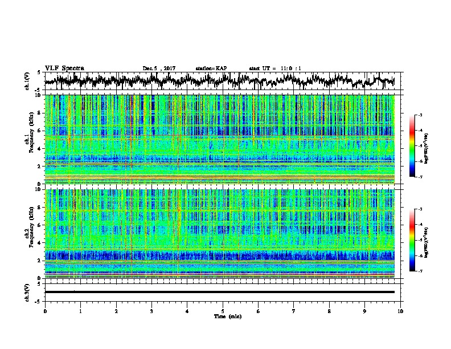The image size is (451, 349).
Task: Click the 'VLF Spectra' plot title
Action: coord(64,68)
